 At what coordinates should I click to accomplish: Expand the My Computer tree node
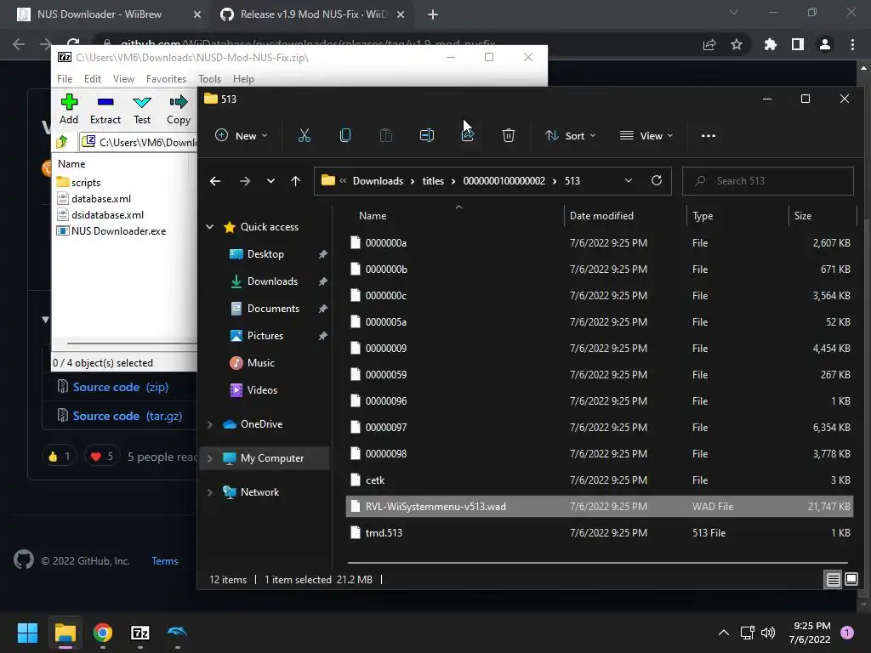210,458
